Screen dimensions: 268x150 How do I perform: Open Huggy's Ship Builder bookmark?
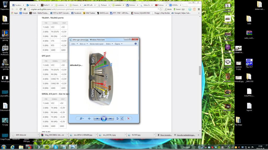point(161,13)
